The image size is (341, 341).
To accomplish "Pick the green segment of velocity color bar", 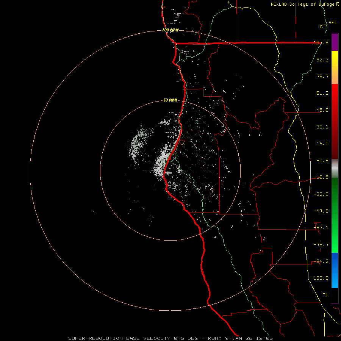I will [335, 215].
